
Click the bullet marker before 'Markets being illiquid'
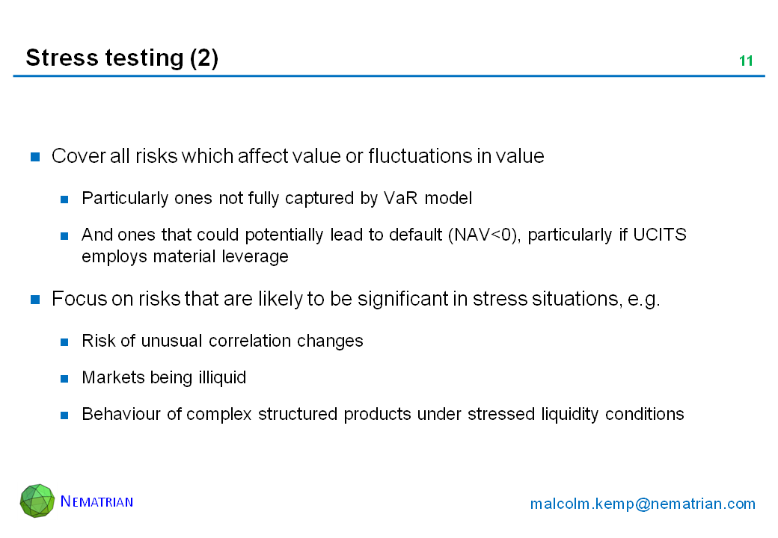65,379
